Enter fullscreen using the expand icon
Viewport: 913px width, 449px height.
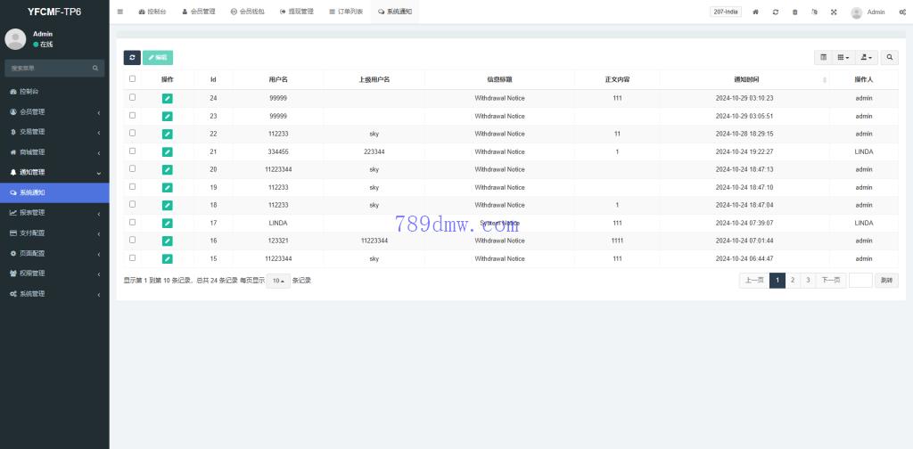[x=834, y=12]
